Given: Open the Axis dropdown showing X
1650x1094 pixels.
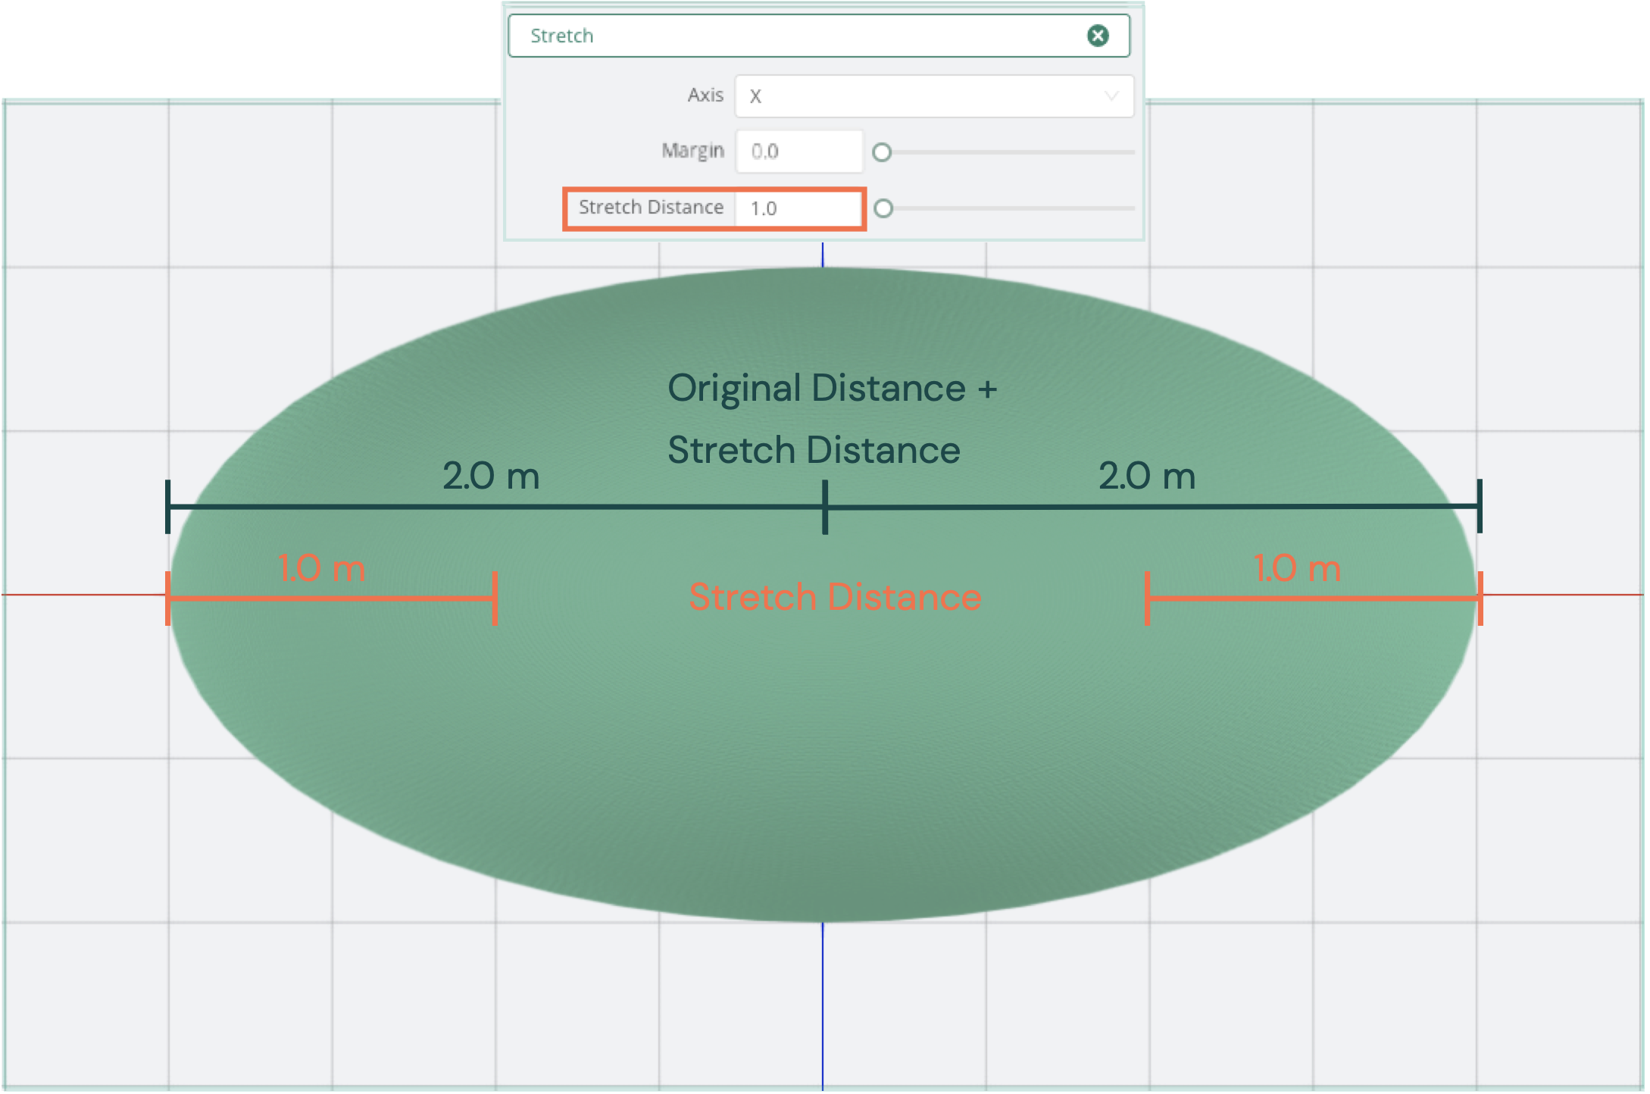Looking at the screenshot, I should tap(933, 96).
